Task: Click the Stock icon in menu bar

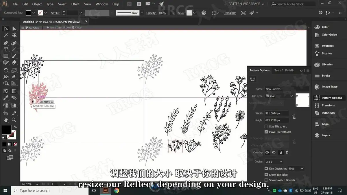Action: [x=139, y=4]
